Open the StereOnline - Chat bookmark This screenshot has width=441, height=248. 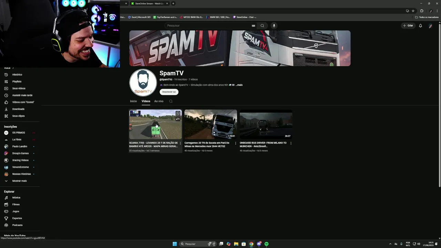(245, 17)
